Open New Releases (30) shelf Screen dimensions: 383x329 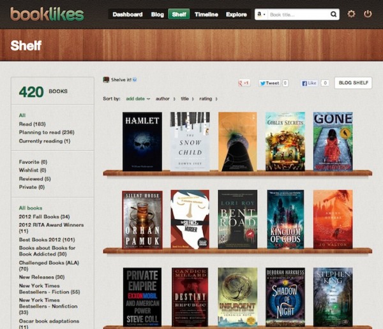41,277
